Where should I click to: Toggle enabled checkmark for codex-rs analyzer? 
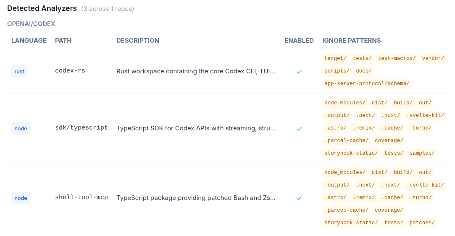pyautogui.click(x=299, y=72)
